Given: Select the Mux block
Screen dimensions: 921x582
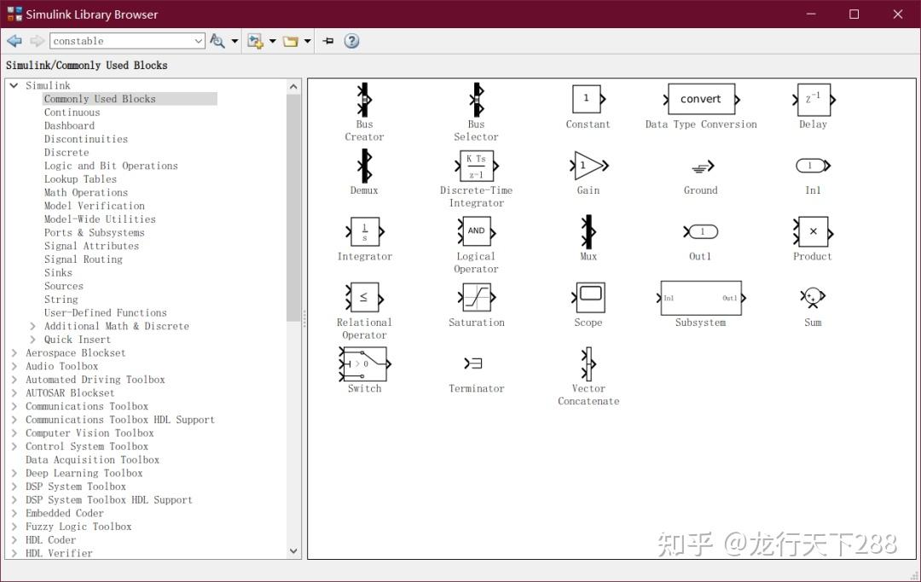Looking at the screenshot, I should click(588, 232).
